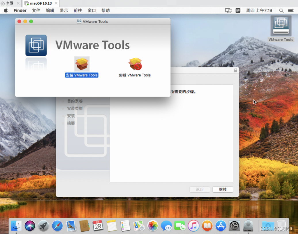Open the 文件 menu
The image size is (298, 234).
pos(36,10)
